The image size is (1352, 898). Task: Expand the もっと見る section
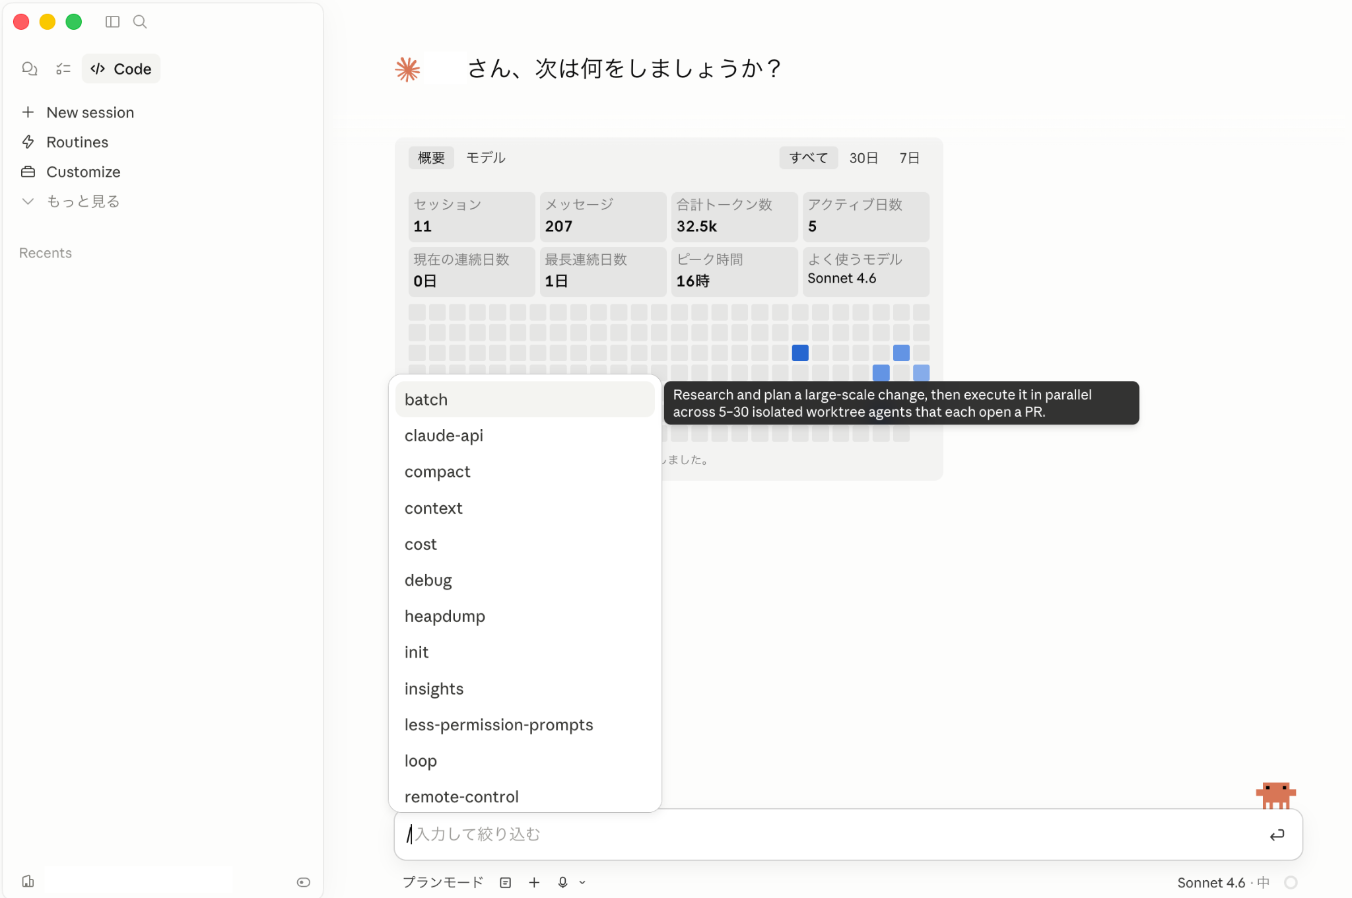[x=83, y=201]
